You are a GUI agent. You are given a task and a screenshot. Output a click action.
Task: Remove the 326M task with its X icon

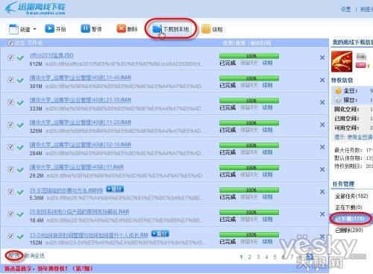pyautogui.click(x=322, y=125)
